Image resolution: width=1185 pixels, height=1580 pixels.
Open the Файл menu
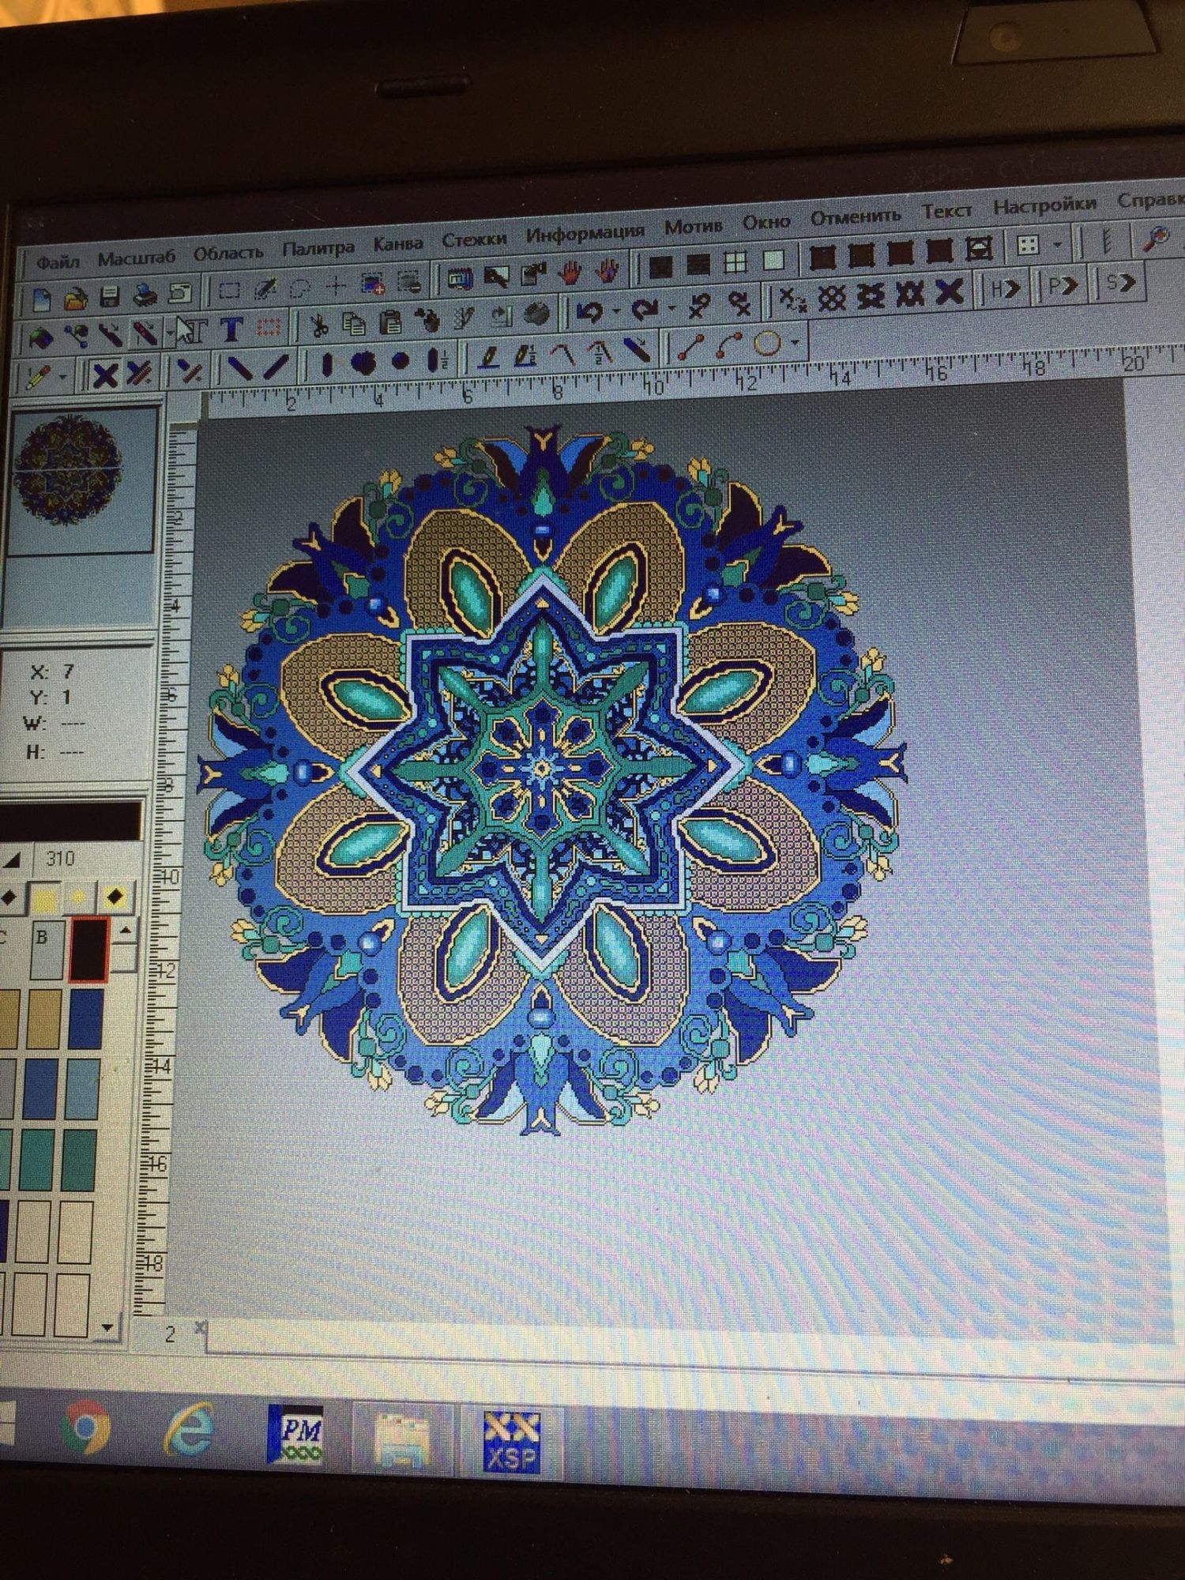coord(57,261)
